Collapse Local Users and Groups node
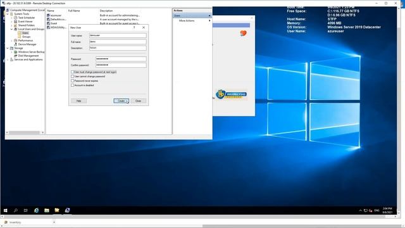Screen dimensions: 405x228 tap(11, 29)
